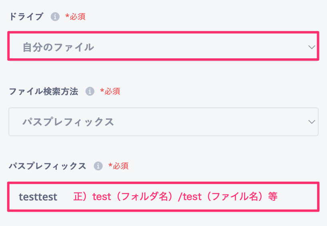Click empty area right of path prefix example
This screenshot has height=226, width=327.
pos(297,197)
